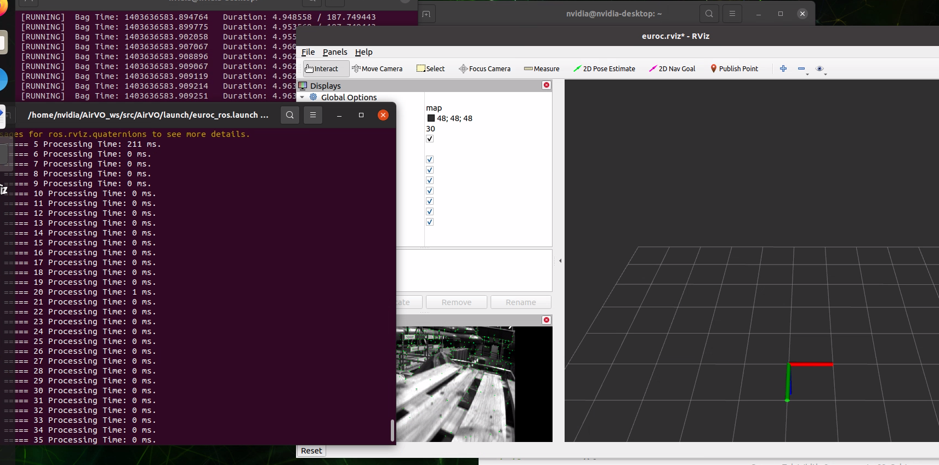Click new tab icon in nvidia-desktop terminal
The height and width of the screenshot is (465, 939).
[426, 14]
